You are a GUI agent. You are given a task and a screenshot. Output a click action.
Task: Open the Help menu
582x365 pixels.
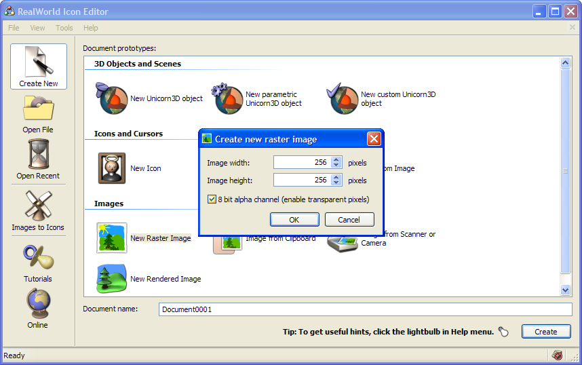point(91,28)
